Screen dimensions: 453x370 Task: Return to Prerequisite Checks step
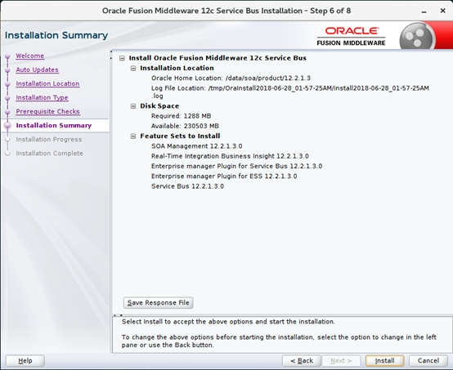(x=48, y=111)
